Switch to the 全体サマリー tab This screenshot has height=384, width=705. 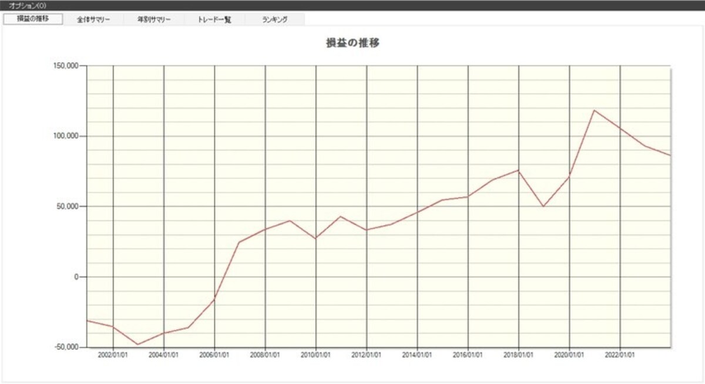93,19
